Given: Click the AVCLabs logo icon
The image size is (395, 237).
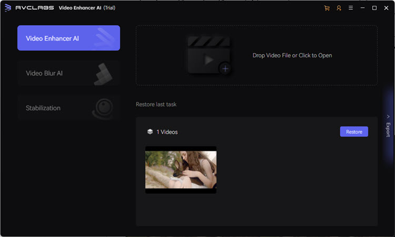Looking at the screenshot, I should coord(8,8).
